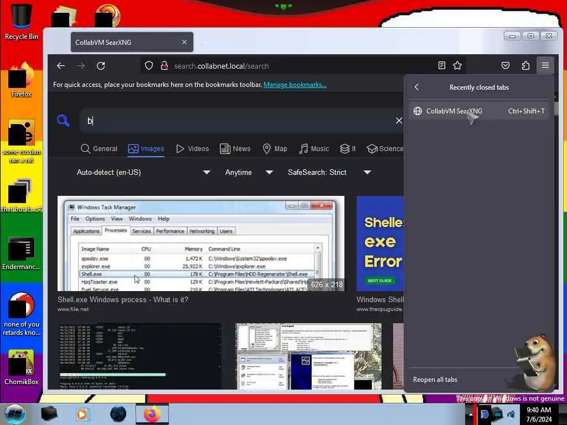Click the Manage bookmarks... link
The image size is (567, 425).
click(x=295, y=85)
